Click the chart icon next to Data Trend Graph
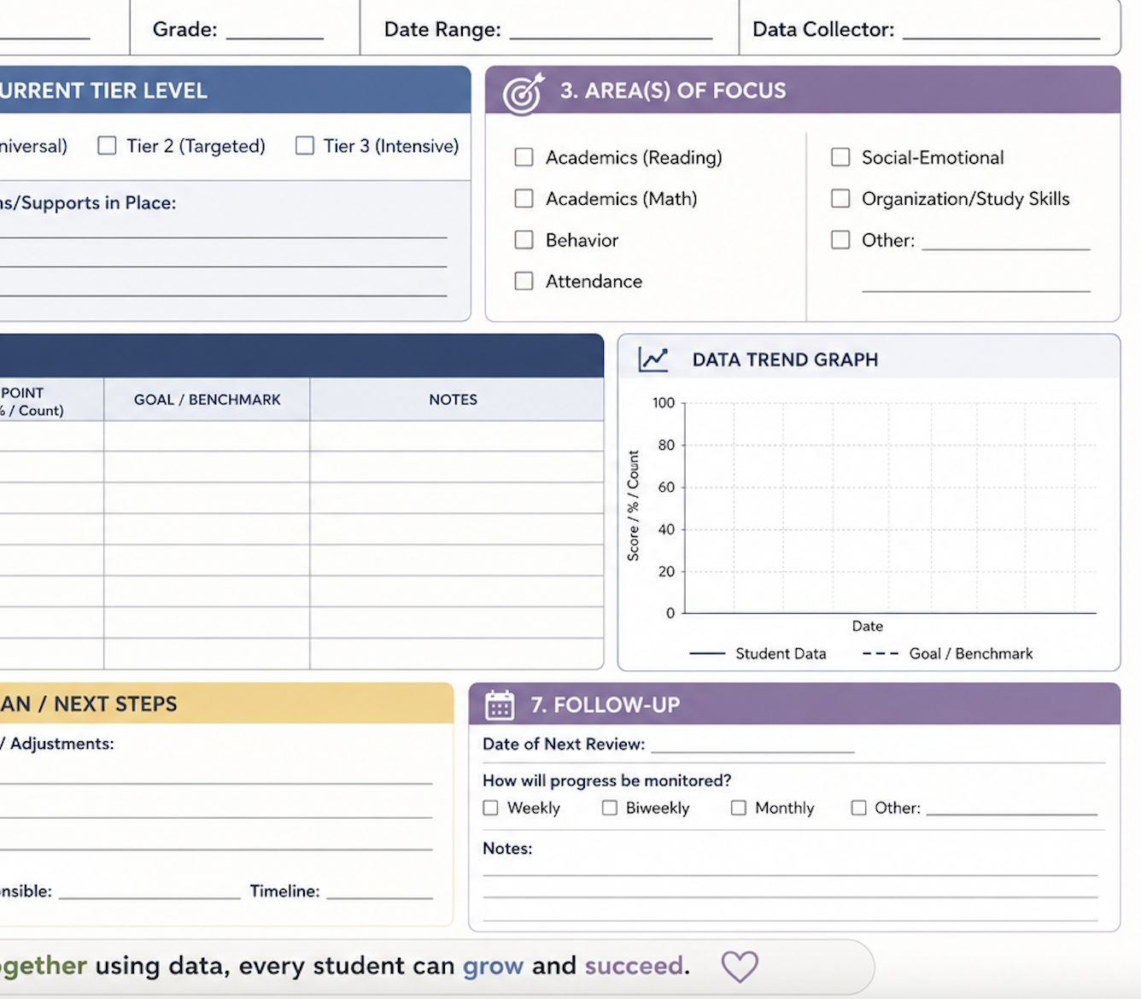Viewport: 1141px width, 999px height. coord(654,359)
